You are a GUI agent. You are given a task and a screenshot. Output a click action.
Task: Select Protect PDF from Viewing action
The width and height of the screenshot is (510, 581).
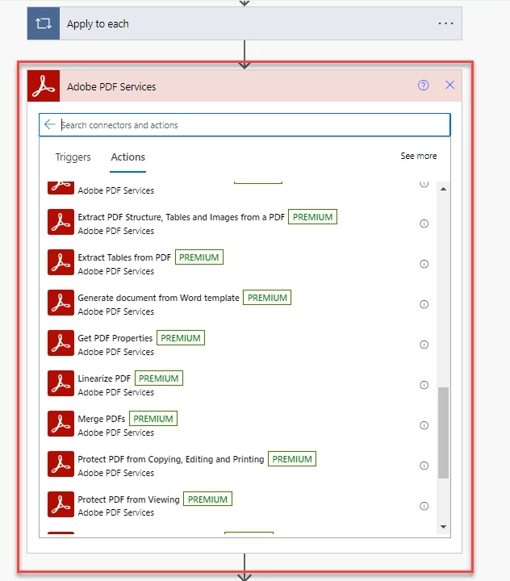pos(238,506)
